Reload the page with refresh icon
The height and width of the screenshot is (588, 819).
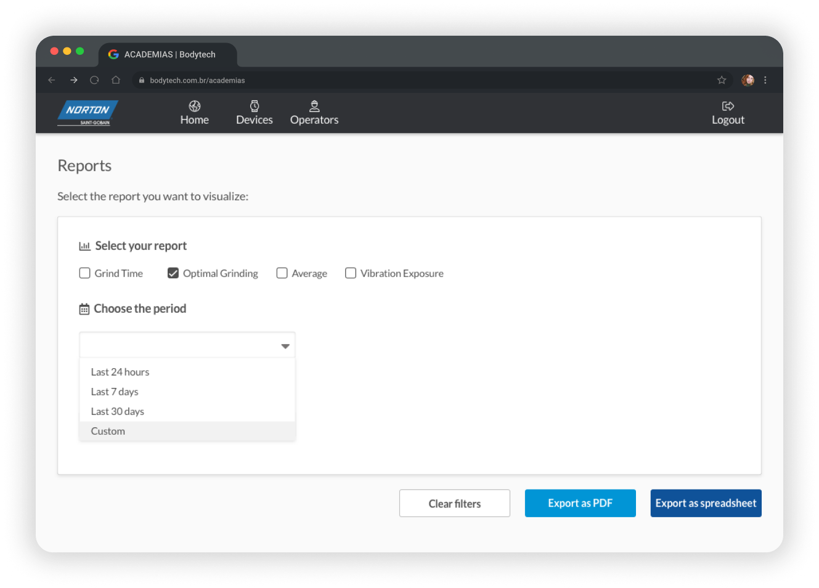94,80
